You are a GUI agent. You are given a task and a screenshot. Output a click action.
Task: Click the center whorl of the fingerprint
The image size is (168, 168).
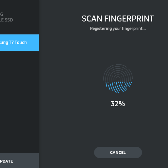coord(118,79)
